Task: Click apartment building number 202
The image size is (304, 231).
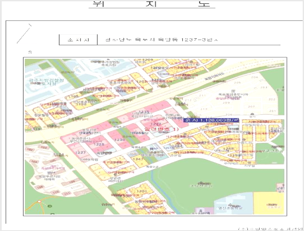Action: point(272,99)
